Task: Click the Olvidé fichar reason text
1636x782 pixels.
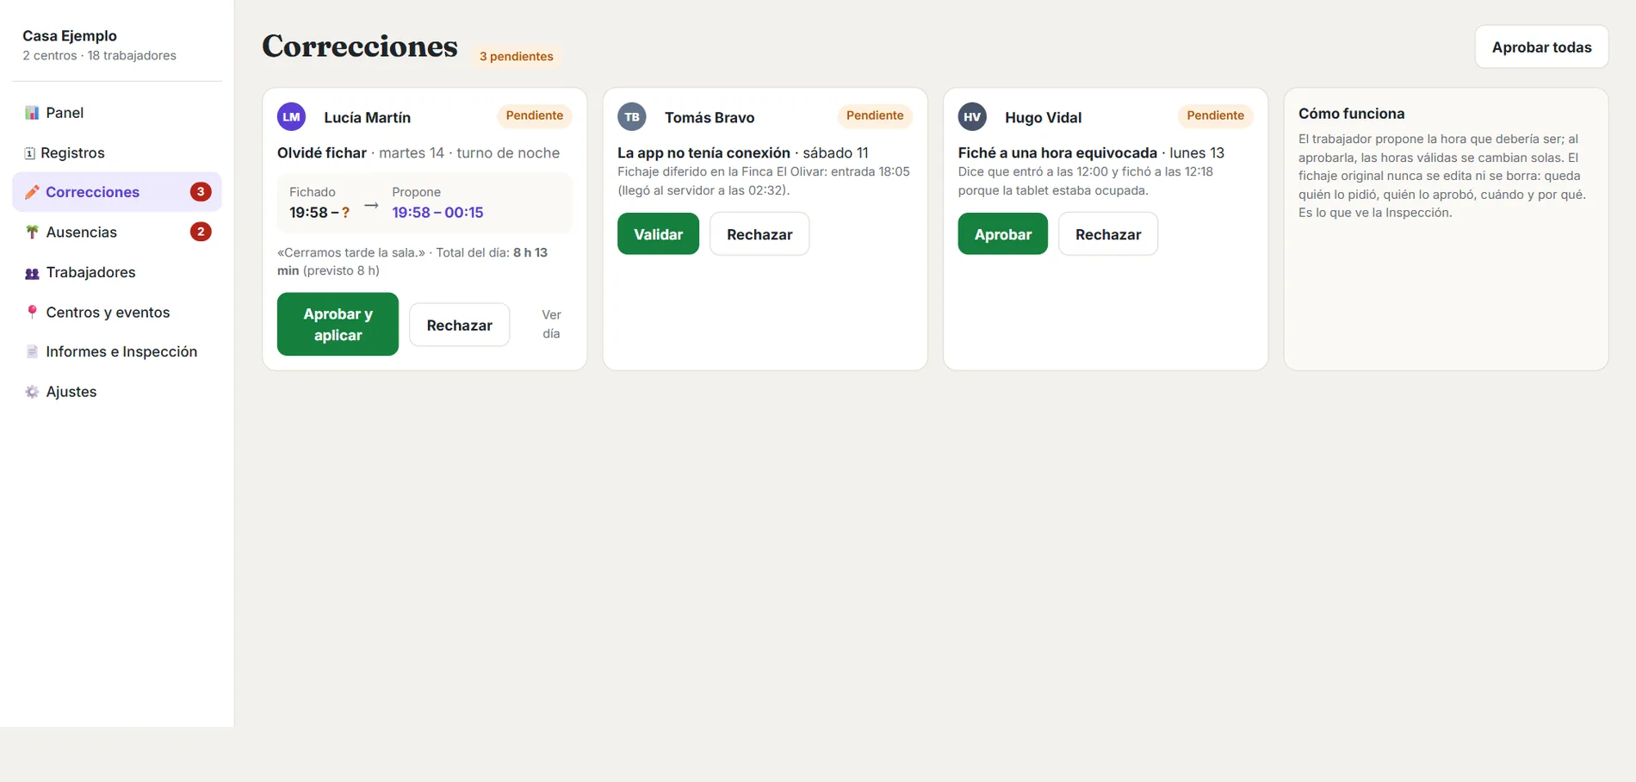Action: [x=322, y=152]
